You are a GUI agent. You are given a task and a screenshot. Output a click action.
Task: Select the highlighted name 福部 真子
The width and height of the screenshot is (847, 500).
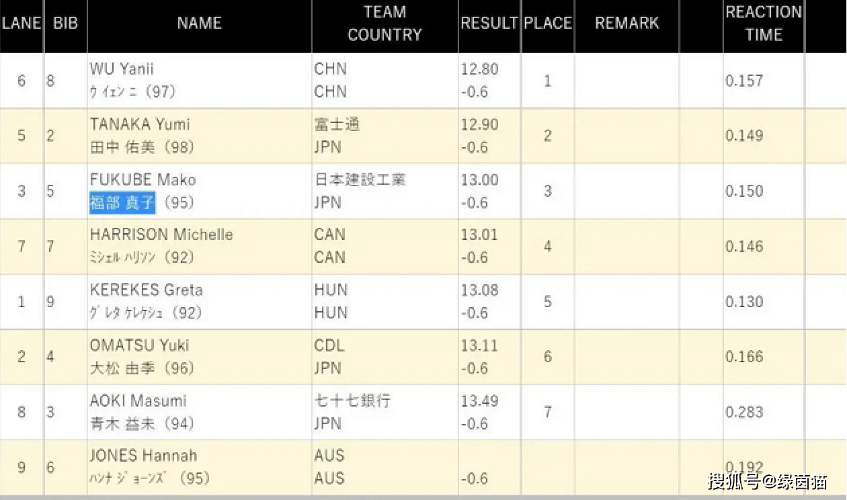pos(122,202)
